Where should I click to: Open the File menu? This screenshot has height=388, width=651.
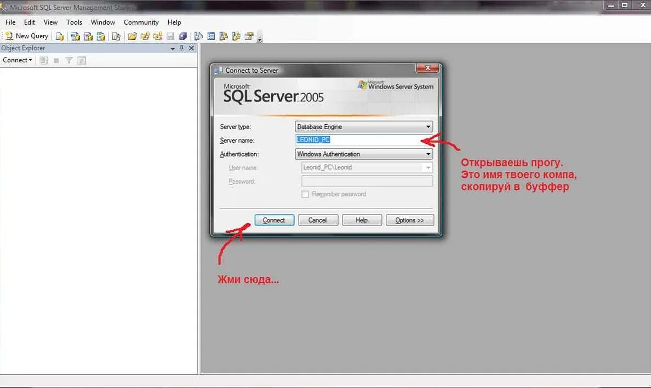point(10,22)
